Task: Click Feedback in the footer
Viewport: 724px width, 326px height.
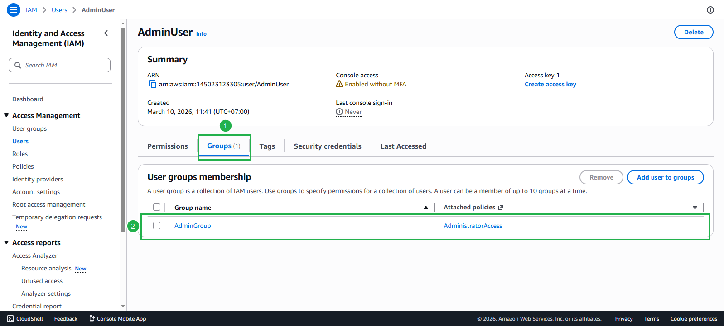Action: (x=66, y=319)
